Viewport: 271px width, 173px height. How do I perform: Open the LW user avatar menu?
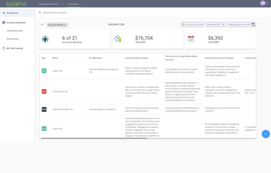click(x=263, y=3)
